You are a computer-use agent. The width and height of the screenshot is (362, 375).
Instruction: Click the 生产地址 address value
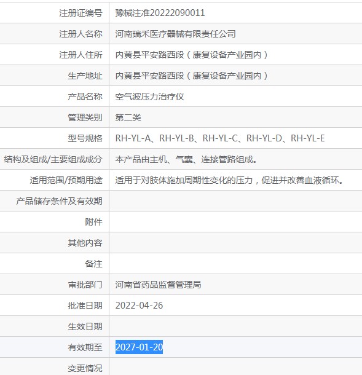click(x=191, y=76)
